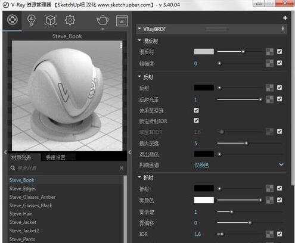Image resolution: width=295 pixels, height=243 pixels.
Task: Click the material search field
Action: click(x=67, y=168)
